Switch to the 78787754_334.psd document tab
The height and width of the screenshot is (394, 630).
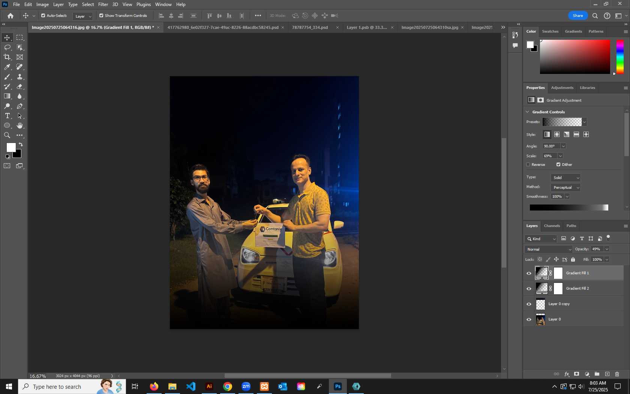(310, 27)
